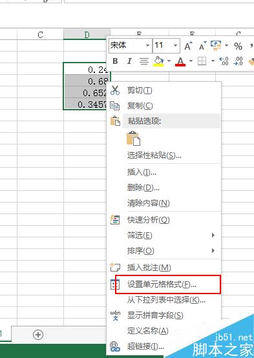This screenshot has height=358, width=254.
Task: Click the quick analysis icon
Action: click(115, 220)
